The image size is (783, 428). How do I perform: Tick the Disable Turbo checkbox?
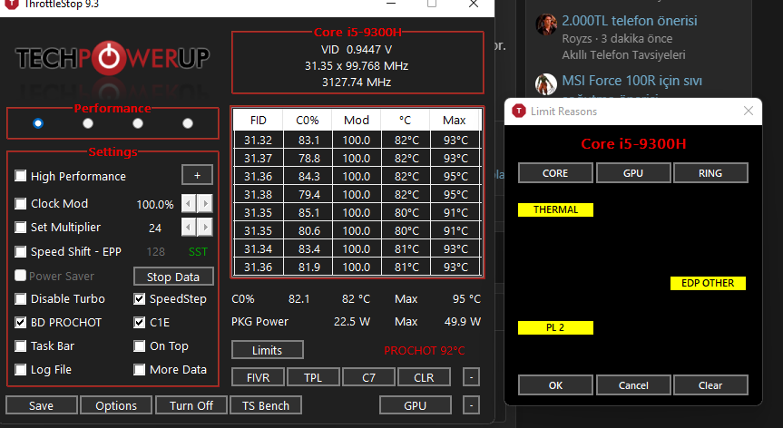[x=21, y=299]
